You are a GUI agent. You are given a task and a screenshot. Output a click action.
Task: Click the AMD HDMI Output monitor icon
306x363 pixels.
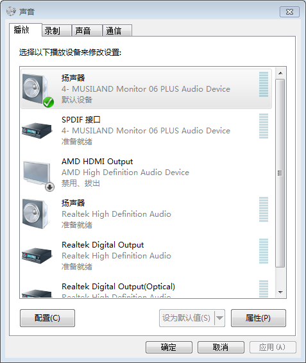coord(38,176)
